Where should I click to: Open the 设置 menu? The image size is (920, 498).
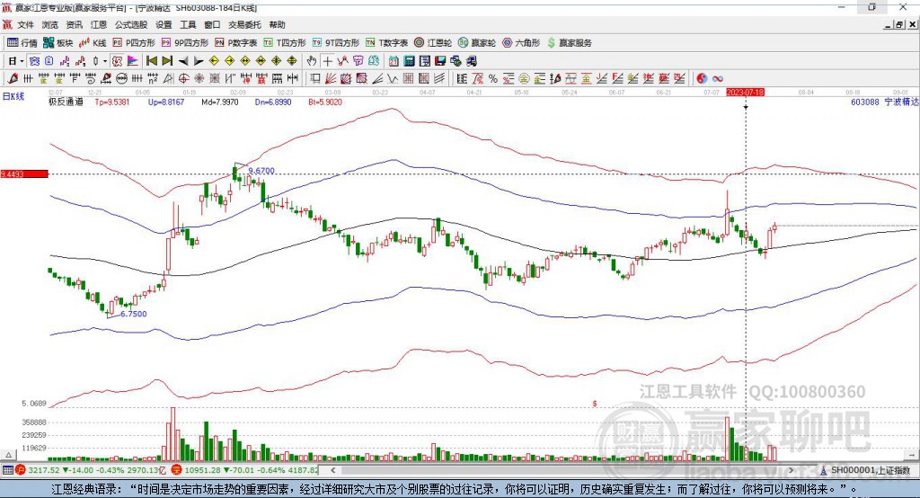164,24
